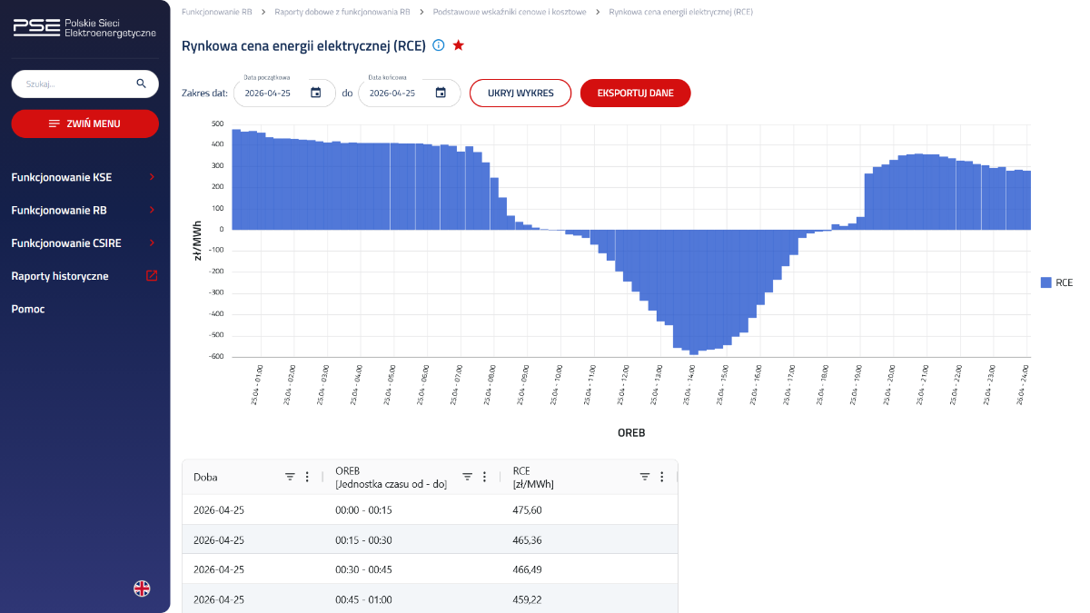Open the start date calendar picker

[315, 93]
